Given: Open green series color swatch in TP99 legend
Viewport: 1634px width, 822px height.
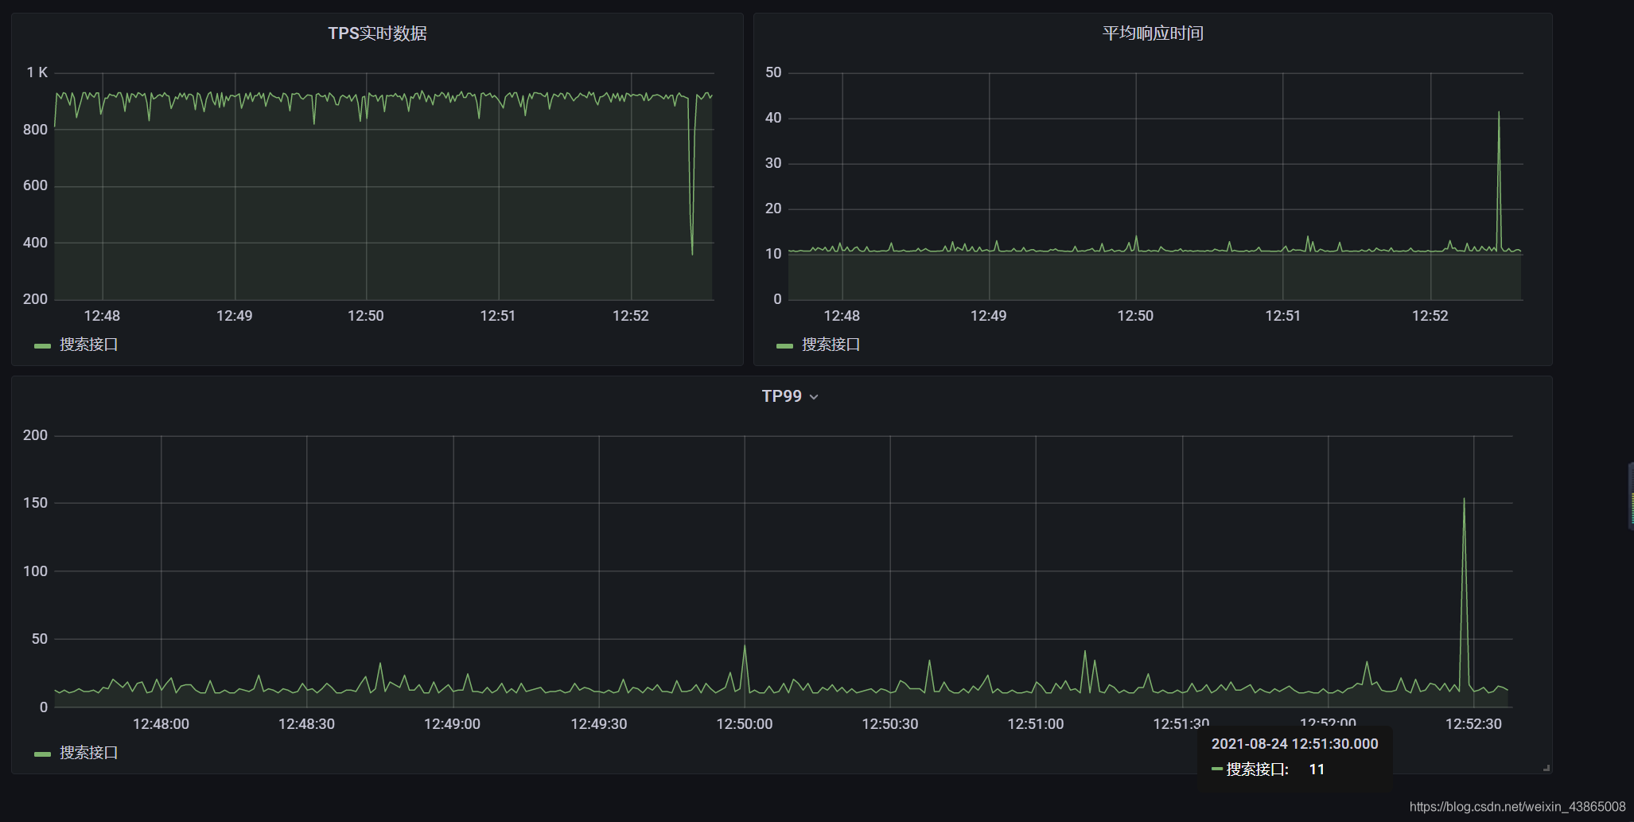Looking at the screenshot, I should (x=43, y=754).
